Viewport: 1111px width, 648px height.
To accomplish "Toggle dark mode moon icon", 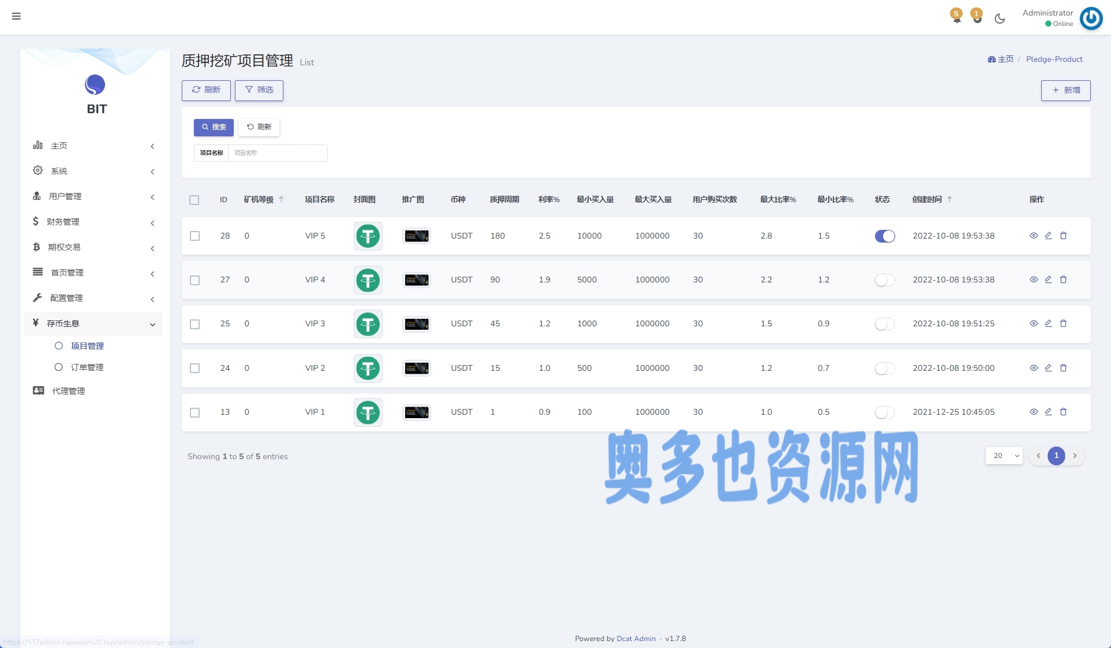I will pyautogui.click(x=1000, y=18).
